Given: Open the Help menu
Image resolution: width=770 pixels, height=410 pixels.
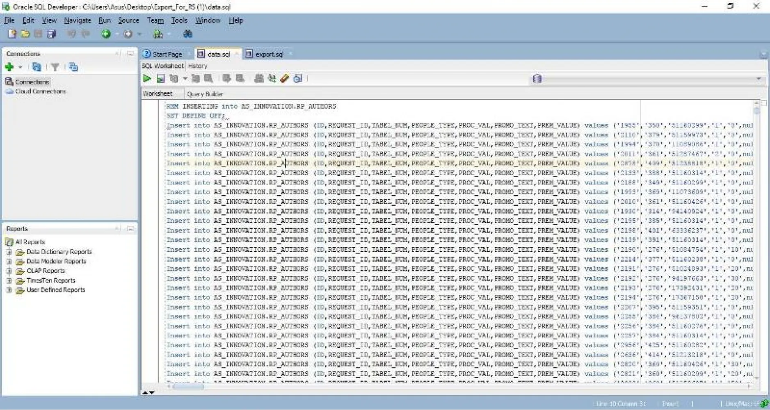Looking at the screenshot, I should 236,20.
